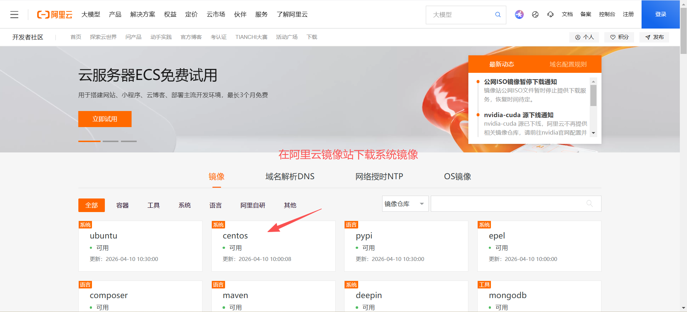Filter mirrors by 阿里自研
Viewport: 687px width, 312px height.
253,205
